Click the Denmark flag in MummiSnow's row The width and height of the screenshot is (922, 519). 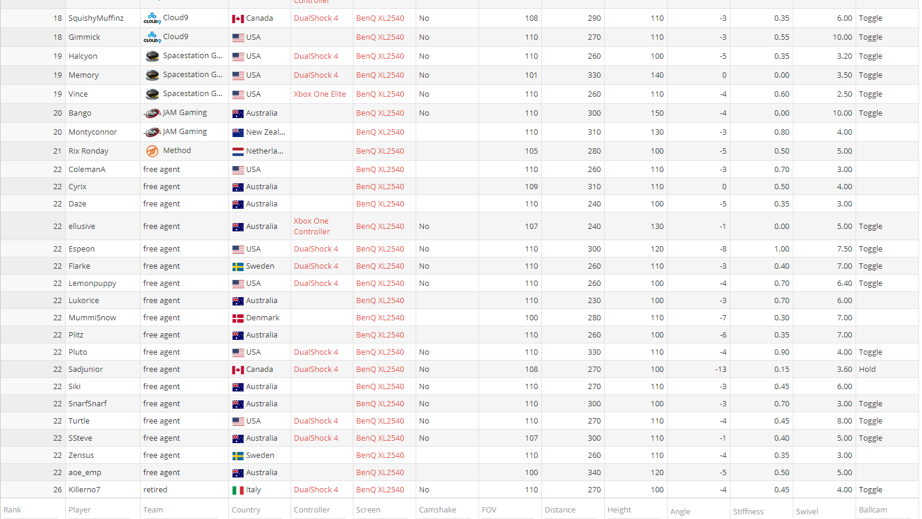(x=238, y=319)
